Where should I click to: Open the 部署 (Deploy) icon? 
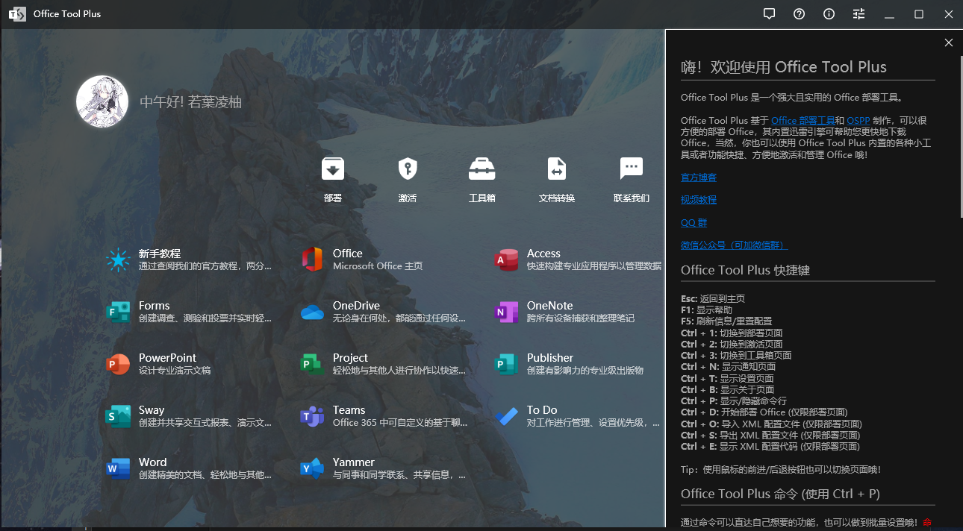tap(333, 170)
